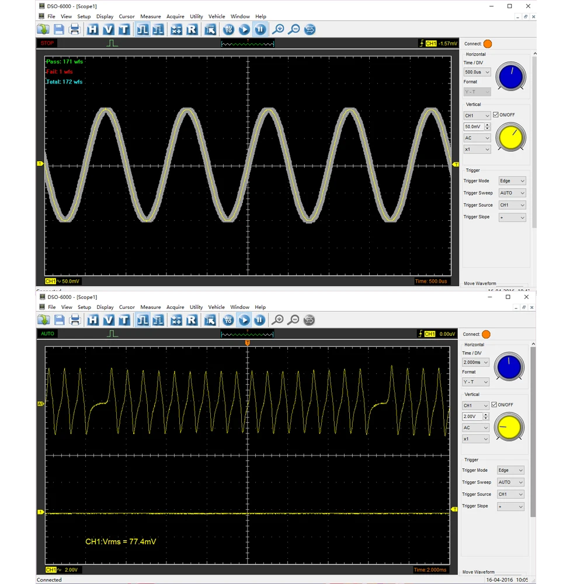This screenshot has height=584, width=584.
Task: Toggle CH1 ON/OFF checkbox in top window
Action: point(496,114)
